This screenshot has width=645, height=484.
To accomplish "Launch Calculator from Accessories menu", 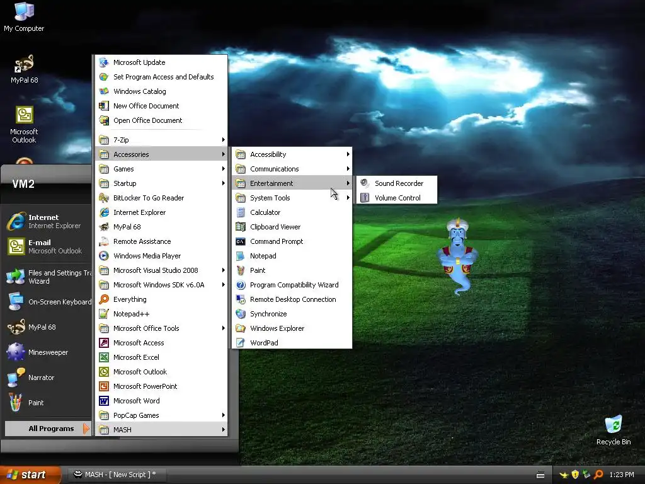I will [292, 212].
